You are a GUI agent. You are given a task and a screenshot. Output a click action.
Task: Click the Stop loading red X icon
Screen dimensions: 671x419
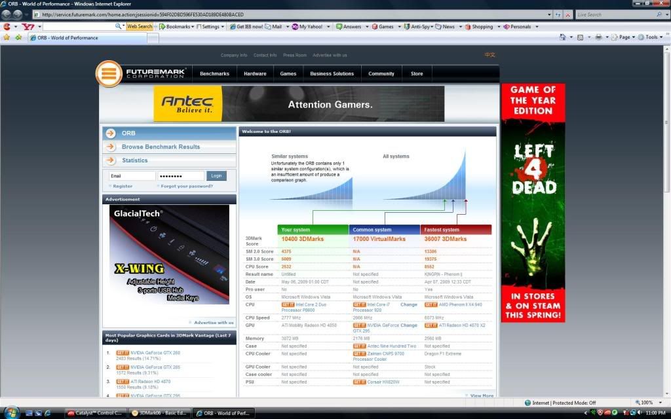tap(568, 14)
